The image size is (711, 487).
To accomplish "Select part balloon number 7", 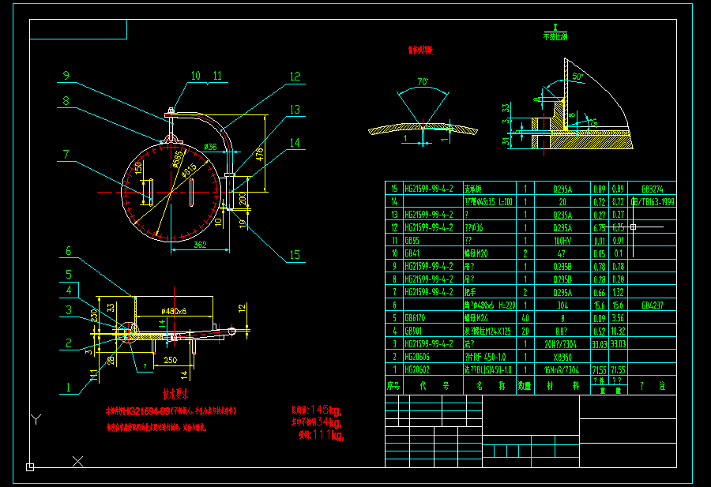I will pos(66,155).
